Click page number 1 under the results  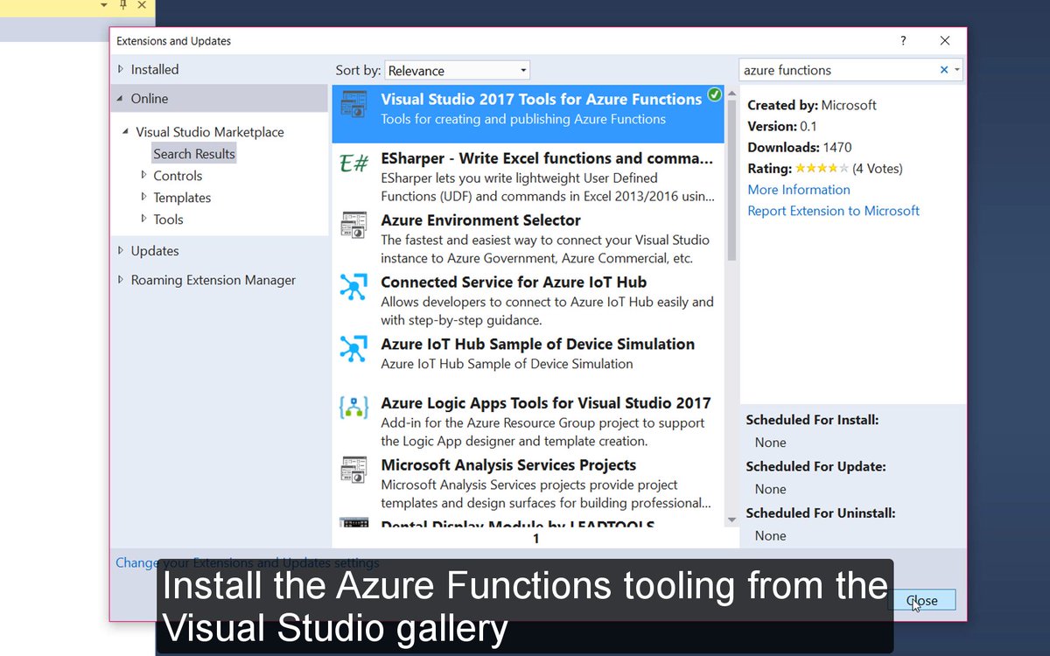[536, 539]
